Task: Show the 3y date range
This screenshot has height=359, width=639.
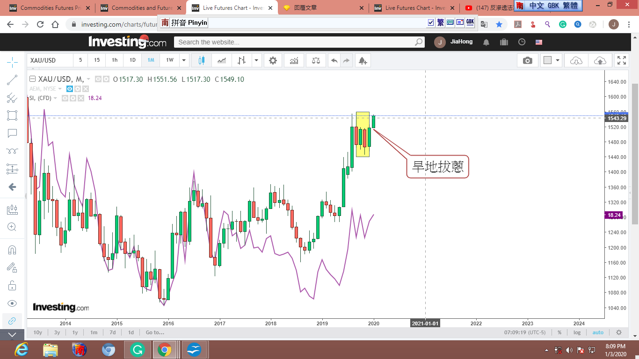Action: tap(57, 332)
